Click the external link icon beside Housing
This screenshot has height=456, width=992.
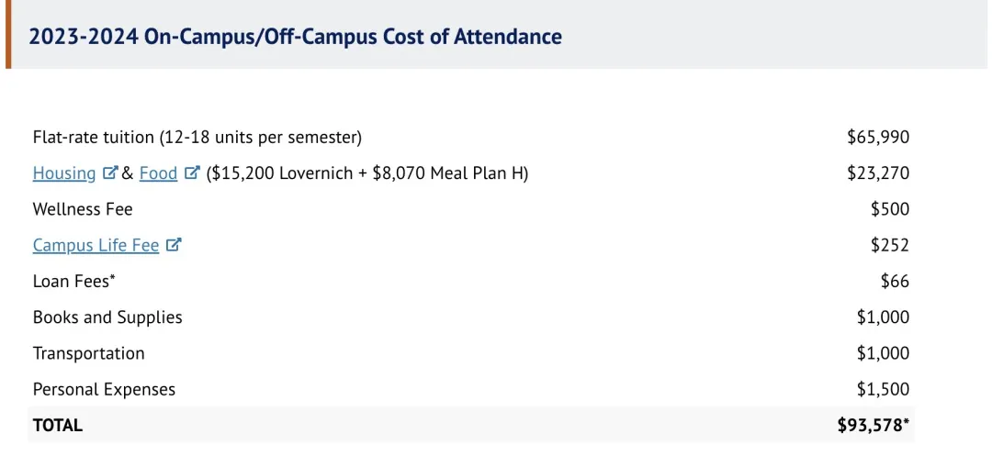[x=110, y=172]
